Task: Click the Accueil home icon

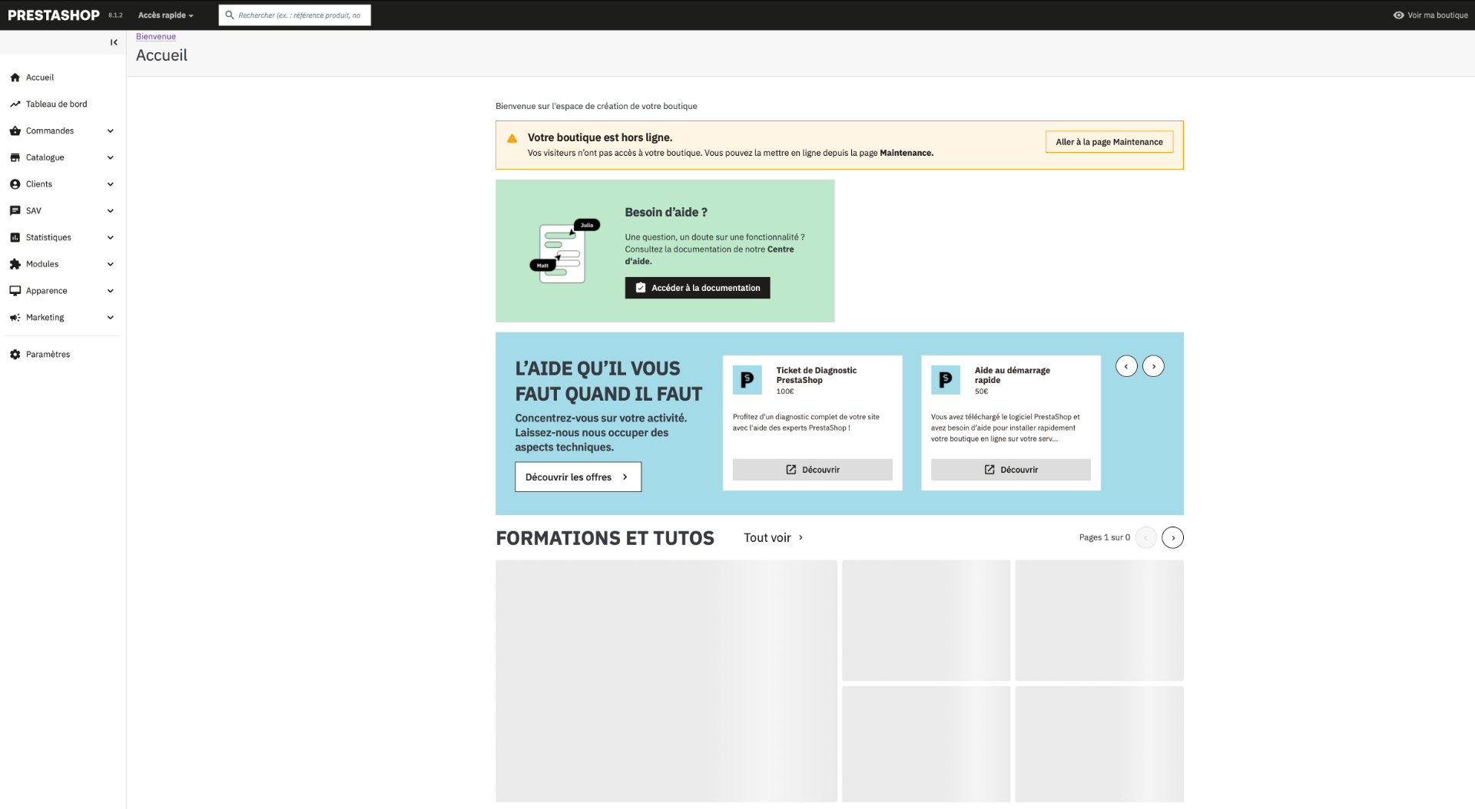Action: click(x=15, y=78)
